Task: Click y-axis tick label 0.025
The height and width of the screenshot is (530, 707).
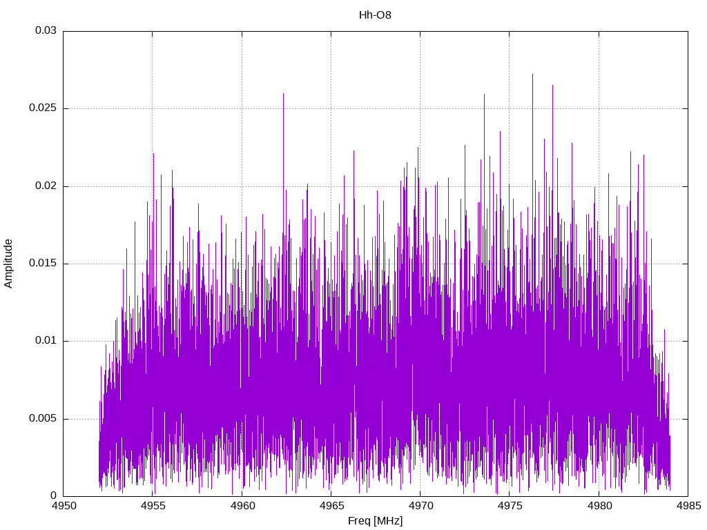Action: point(43,108)
